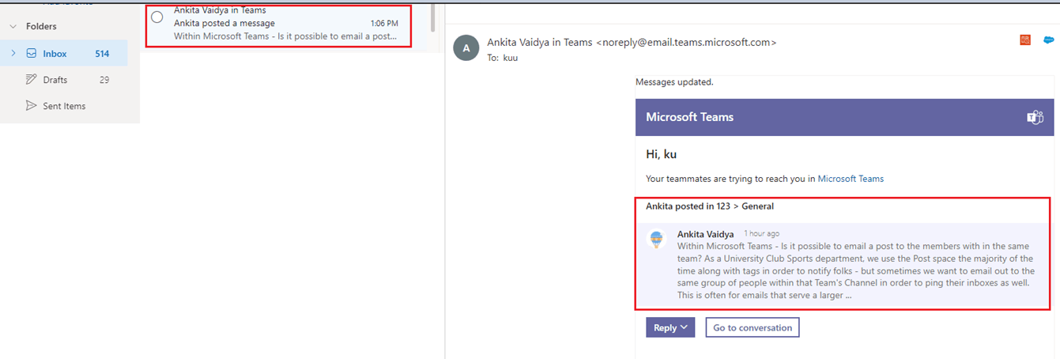Click the Inbox unread count 514
1060x359 pixels.
pyautogui.click(x=102, y=54)
